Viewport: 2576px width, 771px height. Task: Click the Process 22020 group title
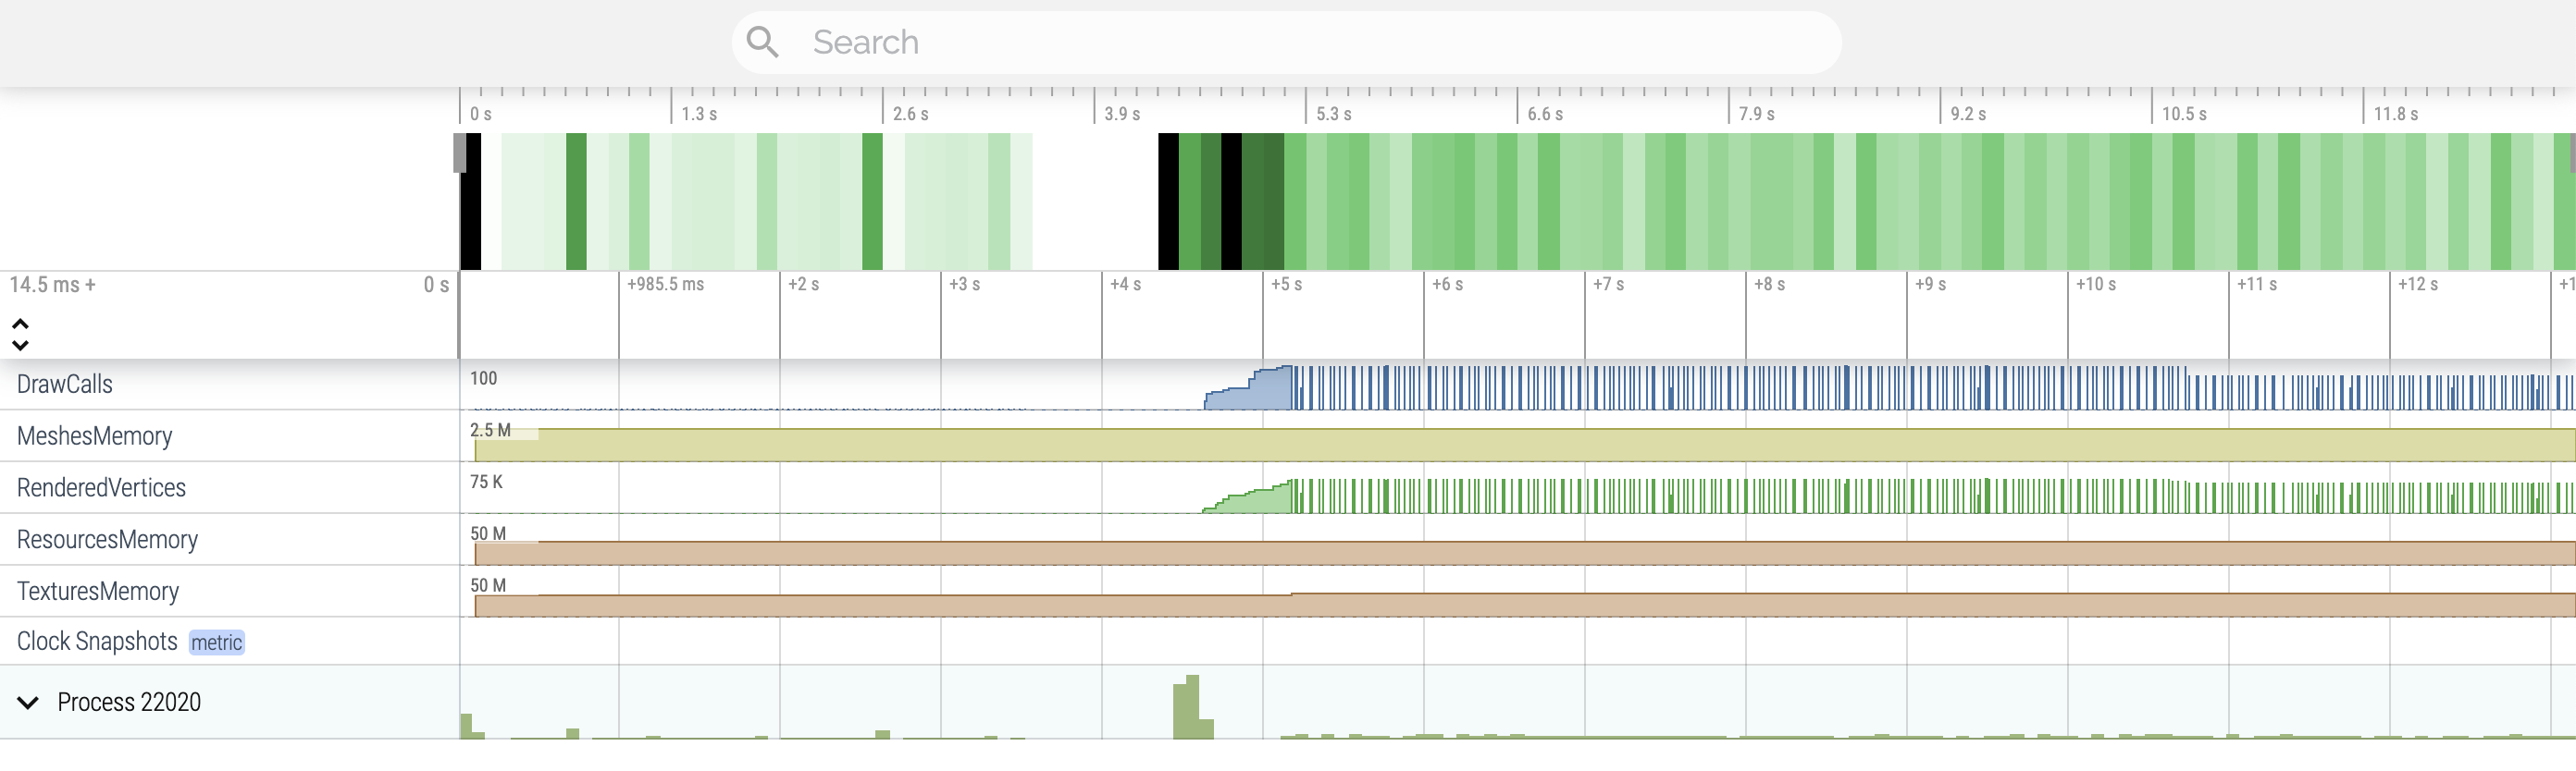click(x=129, y=702)
